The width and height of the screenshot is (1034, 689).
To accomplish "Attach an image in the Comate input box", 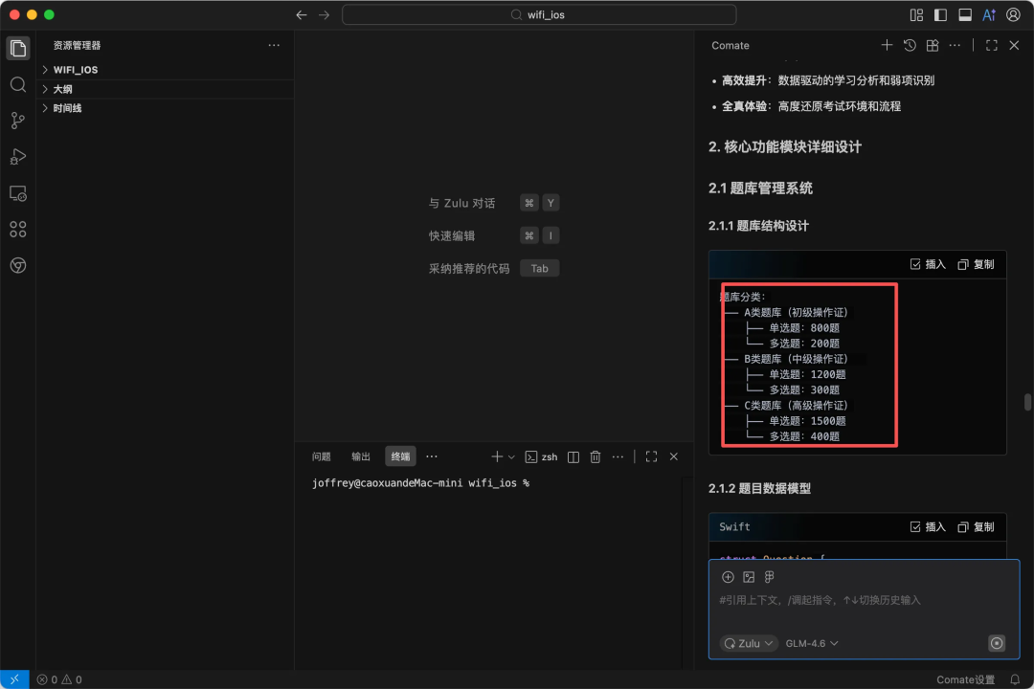I will point(749,576).
